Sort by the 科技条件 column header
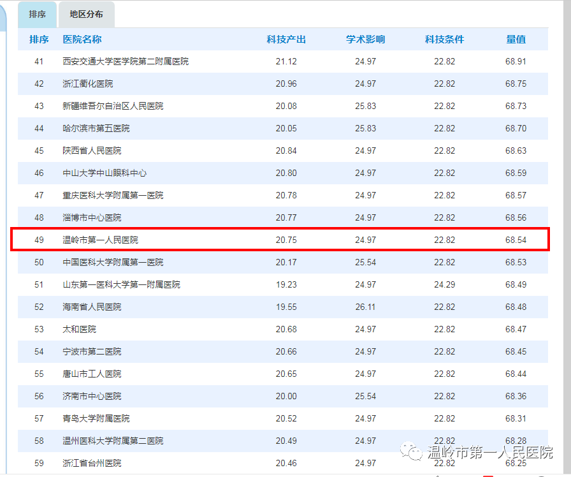The height and width of the screenshot is (477, 571). 444,40
